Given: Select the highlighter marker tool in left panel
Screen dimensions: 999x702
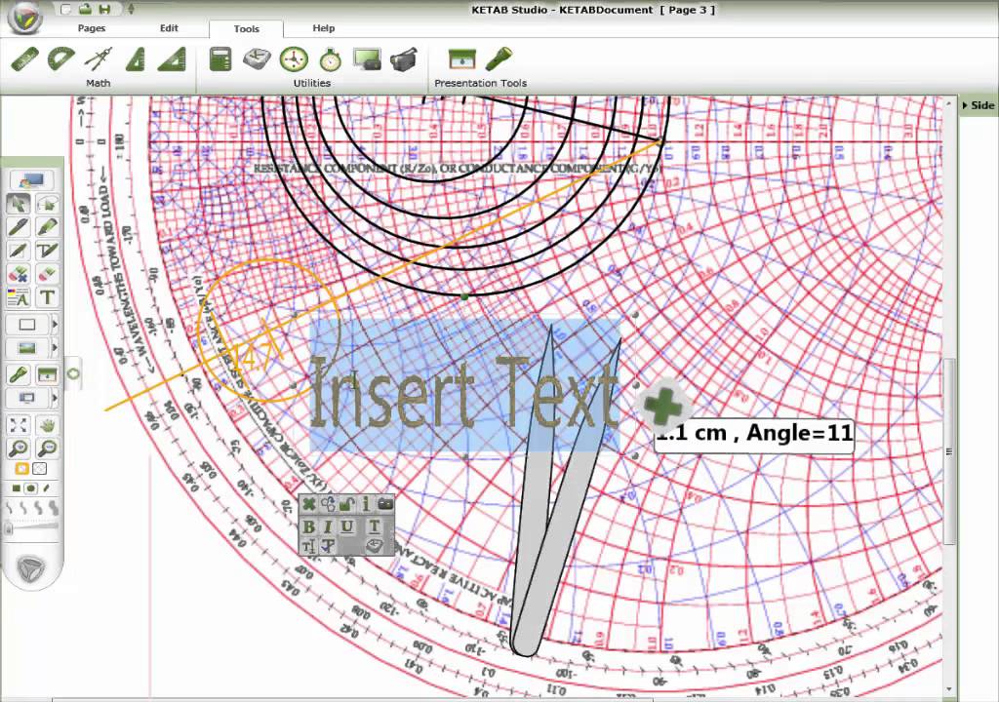Looking at the screenshot, I should pyautogui.click(x=48, y=227).
